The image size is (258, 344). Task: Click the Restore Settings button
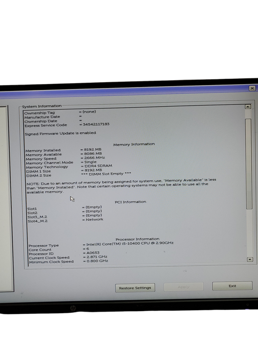coord(135,287)
